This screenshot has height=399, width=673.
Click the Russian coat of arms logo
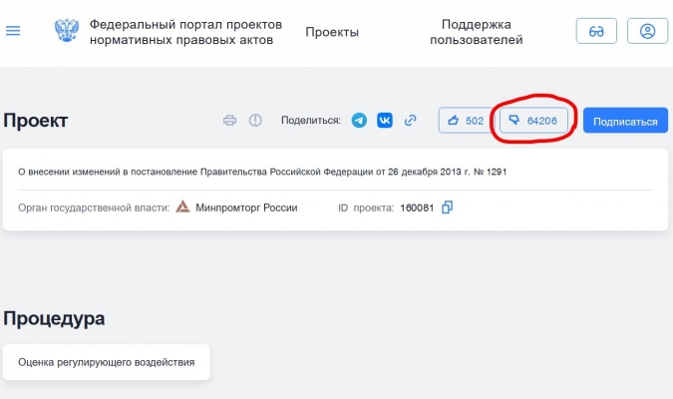pos(67,31)
